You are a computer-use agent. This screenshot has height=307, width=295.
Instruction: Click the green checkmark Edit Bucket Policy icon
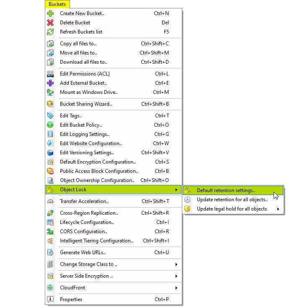[50, 125]
